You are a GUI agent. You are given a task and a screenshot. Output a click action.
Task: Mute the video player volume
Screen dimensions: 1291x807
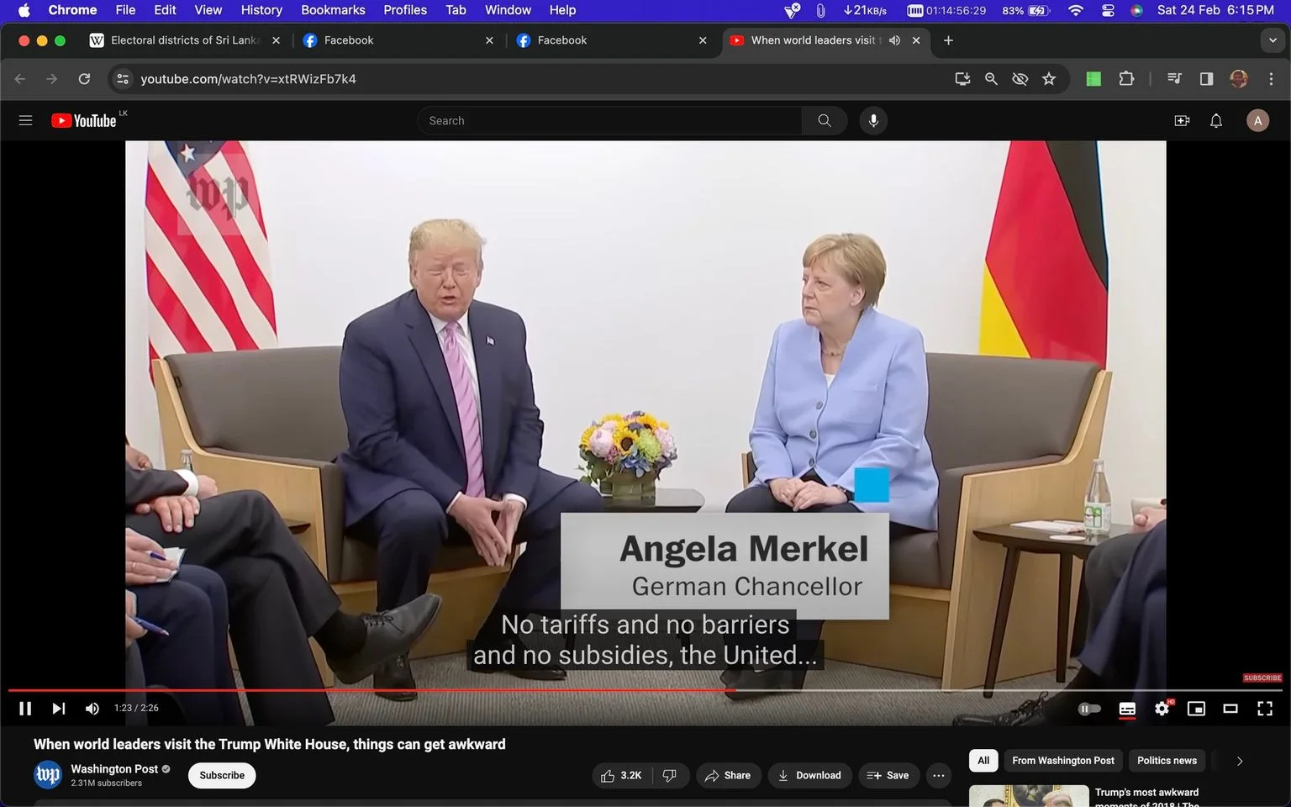coord(92,709)
